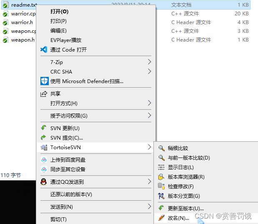Click the magnifier icon for 与前一版本比较

click(161, 158)
